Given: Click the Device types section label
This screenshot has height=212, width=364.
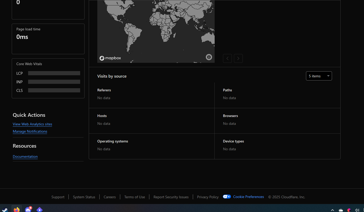Looking at the screenshot, I should pos(233,141).
